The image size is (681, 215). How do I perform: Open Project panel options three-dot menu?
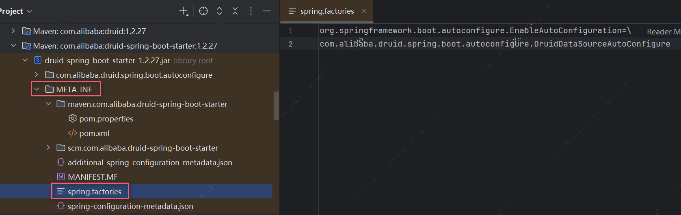pyautogui.click(x=251, y=11)
